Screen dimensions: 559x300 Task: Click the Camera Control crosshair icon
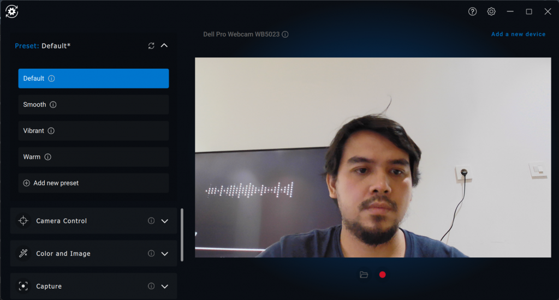click(23, 221)
